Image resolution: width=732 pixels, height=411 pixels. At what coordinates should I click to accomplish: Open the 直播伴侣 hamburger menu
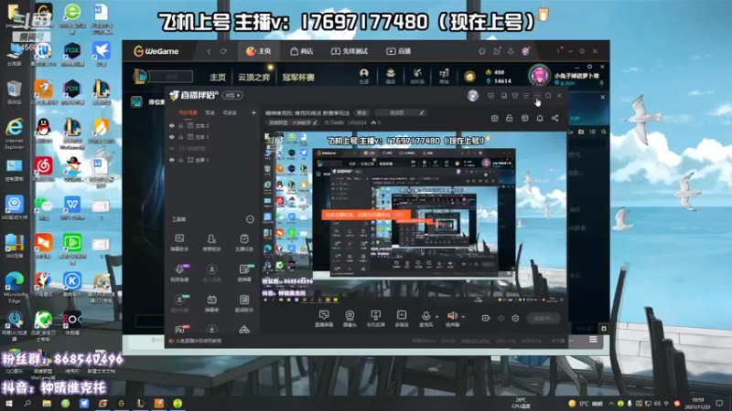click(526, 96)
